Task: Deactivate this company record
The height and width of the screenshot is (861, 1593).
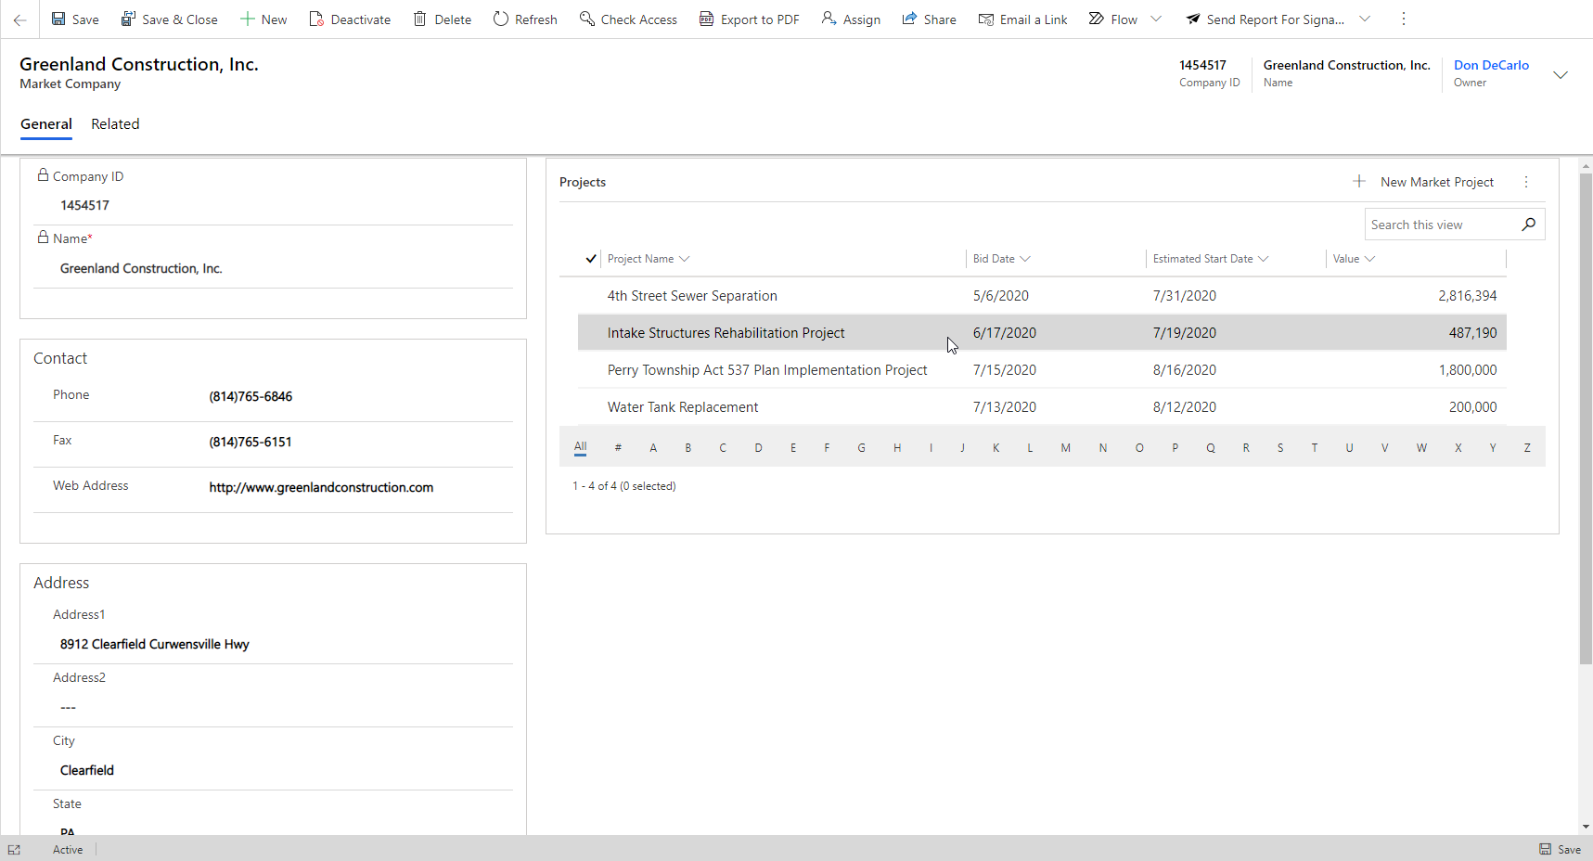Action: coord(350,19)
